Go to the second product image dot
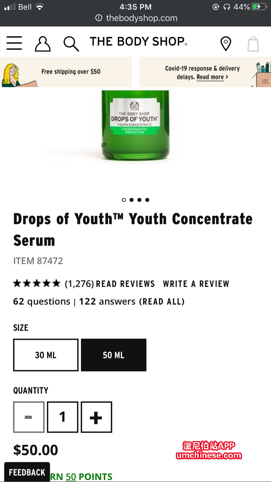271x482 pixels. [x=132, y=200]
